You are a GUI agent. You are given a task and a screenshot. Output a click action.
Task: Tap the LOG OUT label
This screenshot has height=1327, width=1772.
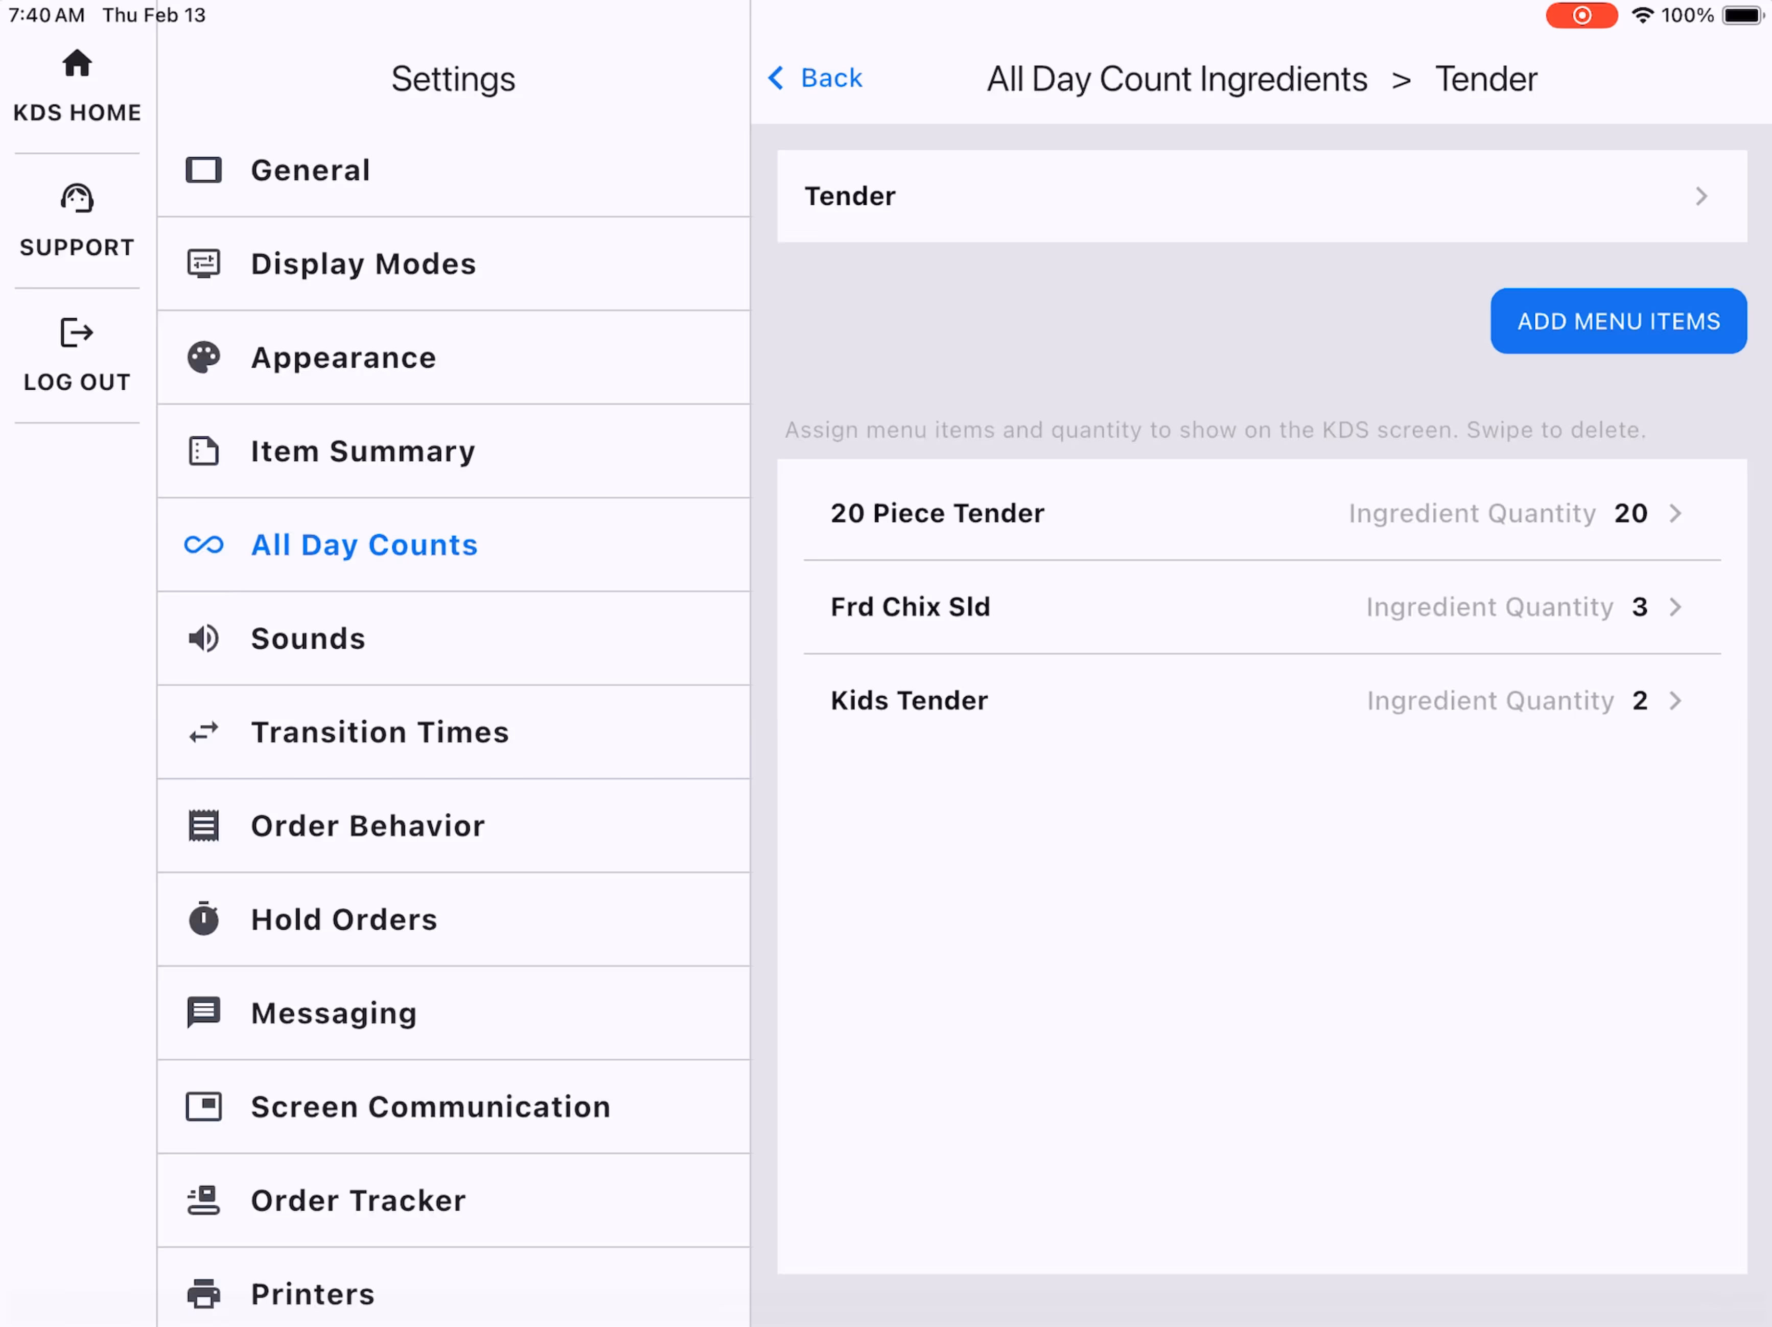point(77,382)
